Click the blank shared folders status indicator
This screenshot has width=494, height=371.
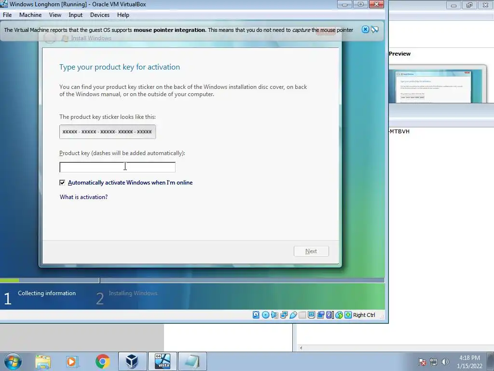302,315
